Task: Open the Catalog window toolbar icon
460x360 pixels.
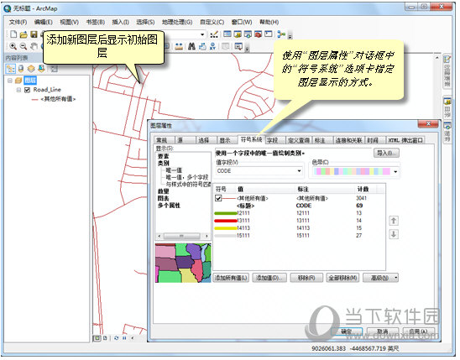Action: click(238, 34)
